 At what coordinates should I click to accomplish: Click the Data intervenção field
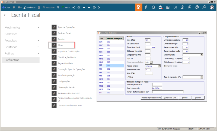[157, 88]
